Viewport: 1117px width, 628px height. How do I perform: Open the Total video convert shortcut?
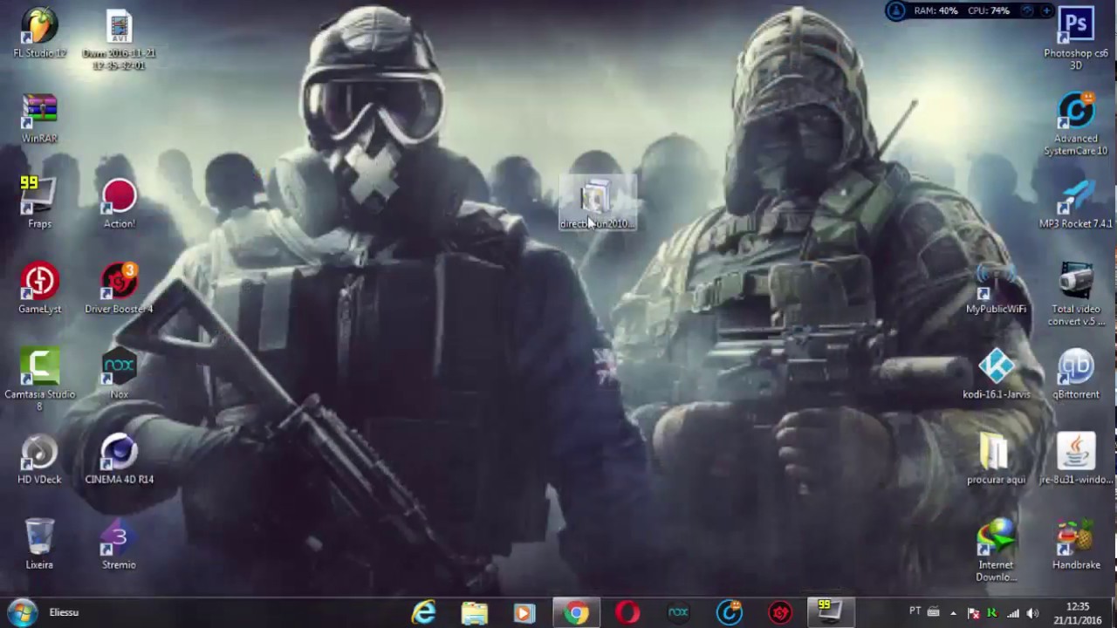point(1076,295)
